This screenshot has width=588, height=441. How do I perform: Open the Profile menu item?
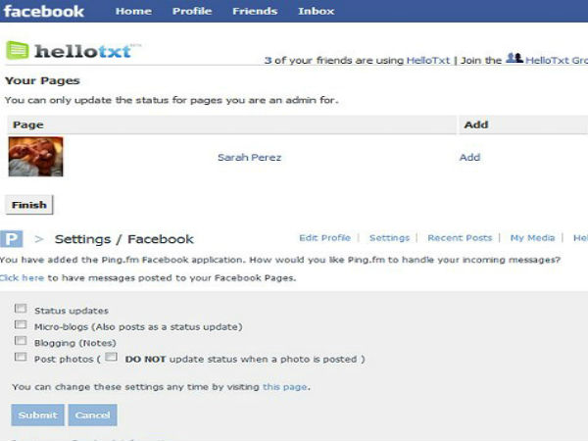click(192, 12)
